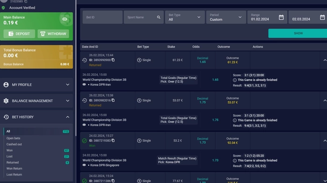327x183 pixels.
Task: Open the Period dropdown set to Custom
Action: tap(226, 17)
